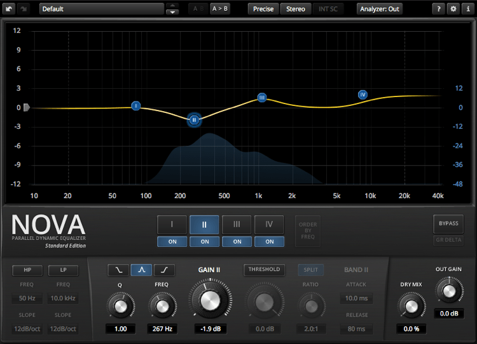Click the NOVA logo

click(49, 225)
